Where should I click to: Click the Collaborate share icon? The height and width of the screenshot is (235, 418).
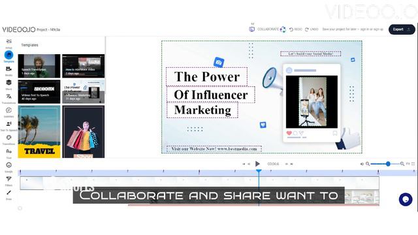tap(283, 29)
